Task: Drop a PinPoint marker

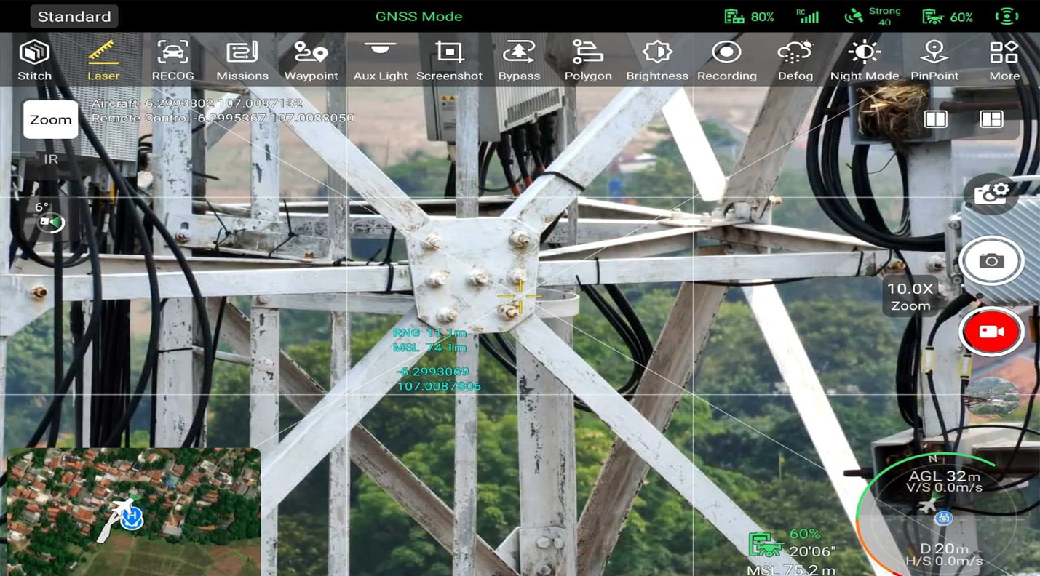Action: [x=934, y=60]
